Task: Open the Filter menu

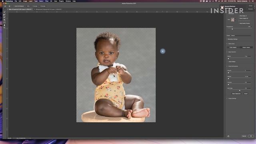Action: tap(47, 1)
